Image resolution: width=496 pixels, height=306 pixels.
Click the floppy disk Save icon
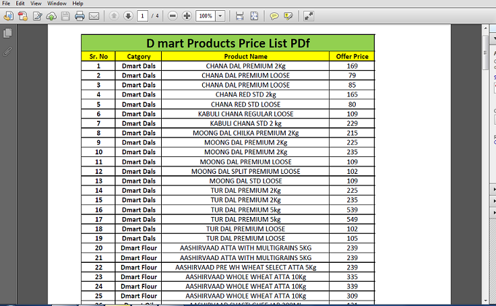(x=65, y=16)
